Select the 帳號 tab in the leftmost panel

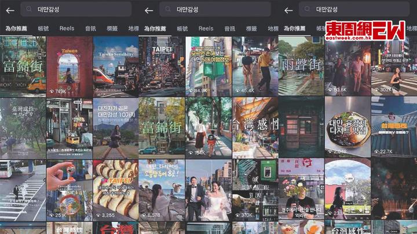tap(43, 28)
